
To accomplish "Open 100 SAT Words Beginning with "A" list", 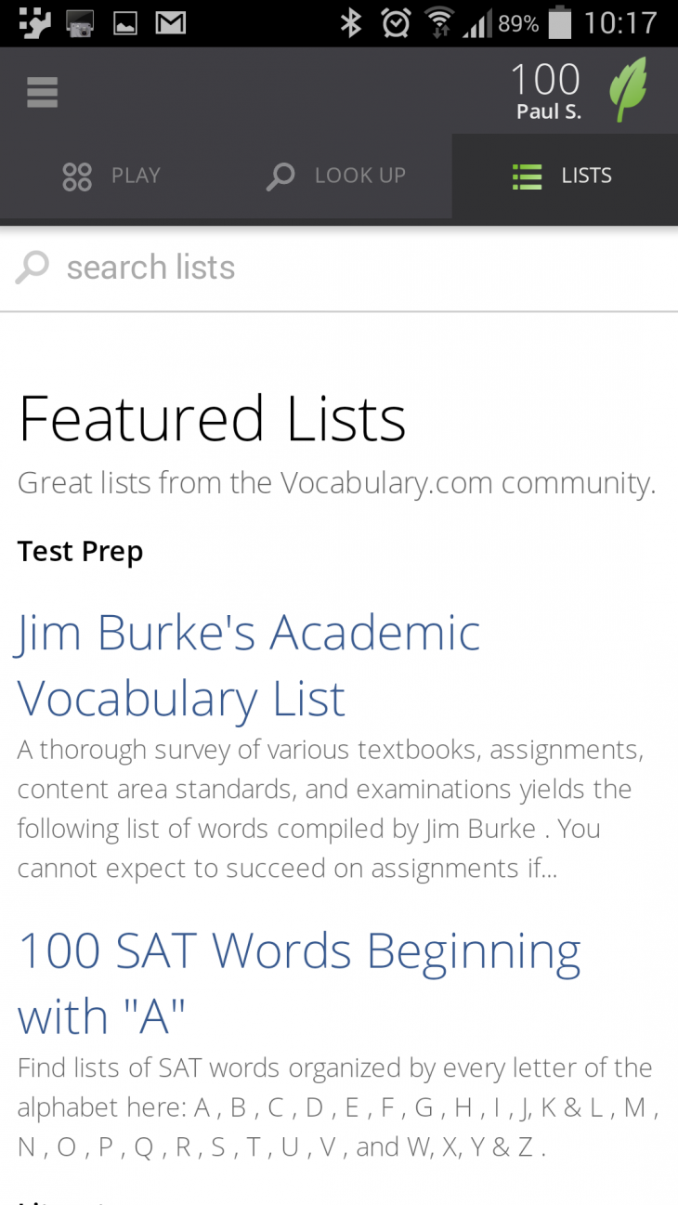I will click(x=299, y=983).
